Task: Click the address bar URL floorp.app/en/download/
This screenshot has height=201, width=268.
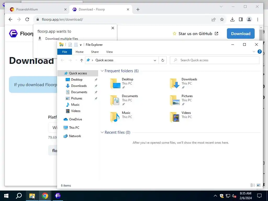Action: pos(62,19)
